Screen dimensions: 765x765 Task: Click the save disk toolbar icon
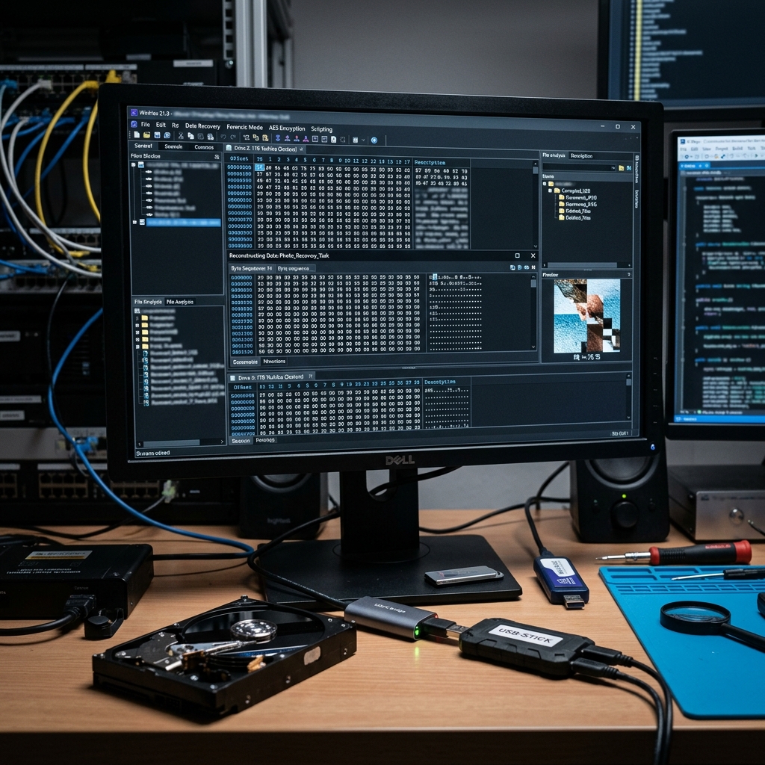point(157,136)
